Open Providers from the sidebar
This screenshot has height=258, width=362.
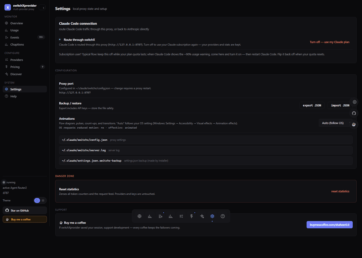(25, 60)
